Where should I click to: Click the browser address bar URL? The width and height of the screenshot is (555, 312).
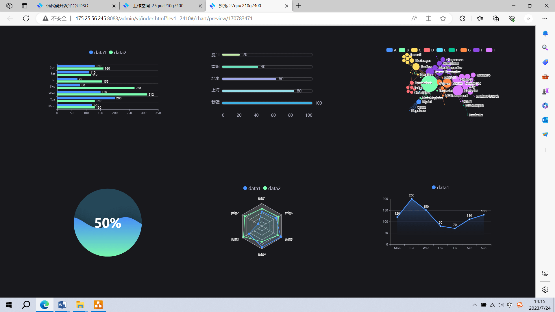coord(164,18)
